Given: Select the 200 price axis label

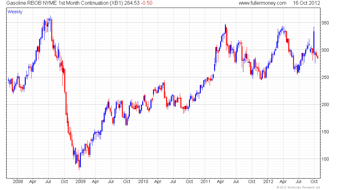Looking at the screenshot, I should (x=325, y=104).
